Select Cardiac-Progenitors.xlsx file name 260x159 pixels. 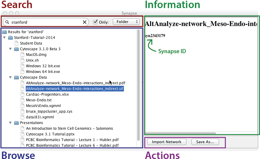pos(47,94)
